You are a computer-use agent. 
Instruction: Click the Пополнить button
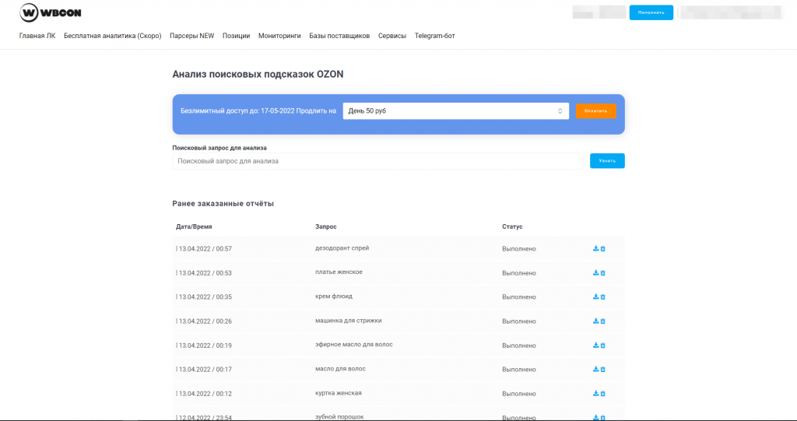651,12
